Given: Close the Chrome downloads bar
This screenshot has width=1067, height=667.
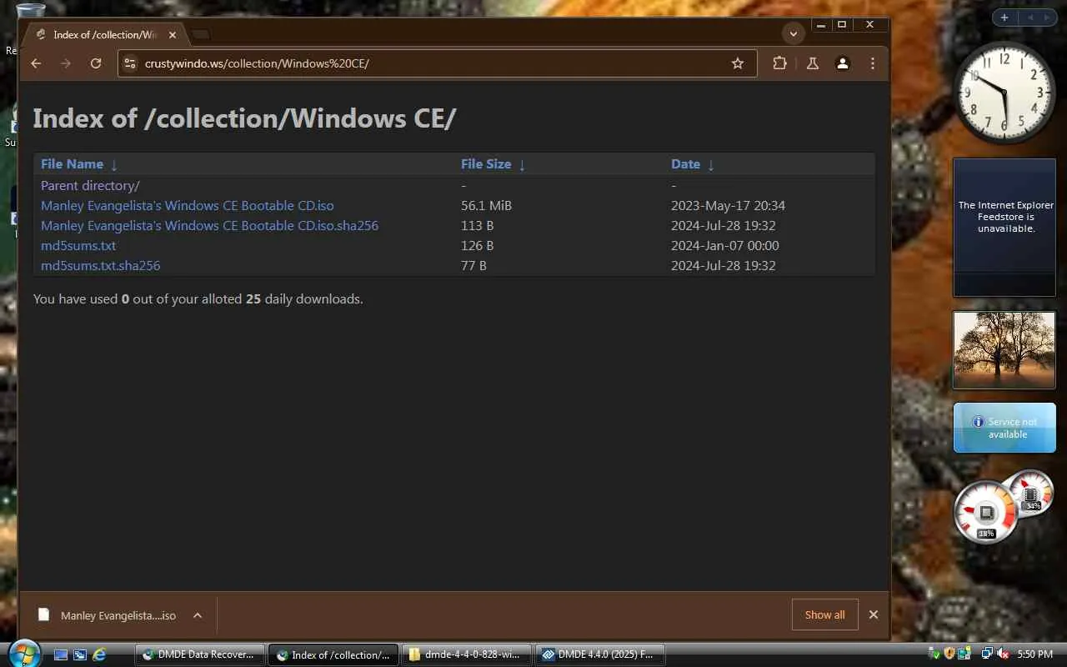Looking at the screenshot, I should (874, 615).
